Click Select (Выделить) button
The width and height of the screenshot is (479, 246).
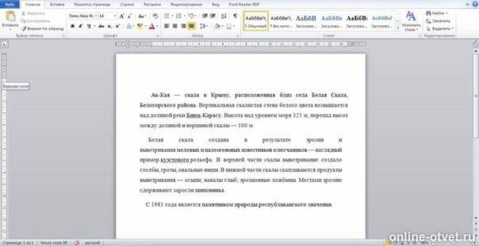tap(440, 28)
